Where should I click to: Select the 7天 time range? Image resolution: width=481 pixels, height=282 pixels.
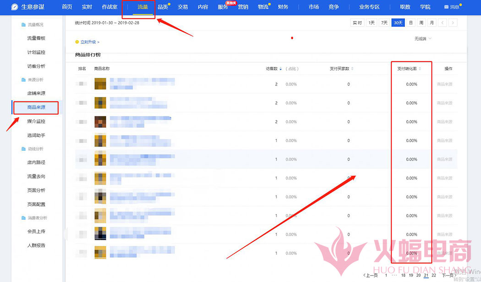[x=384, y=23]
